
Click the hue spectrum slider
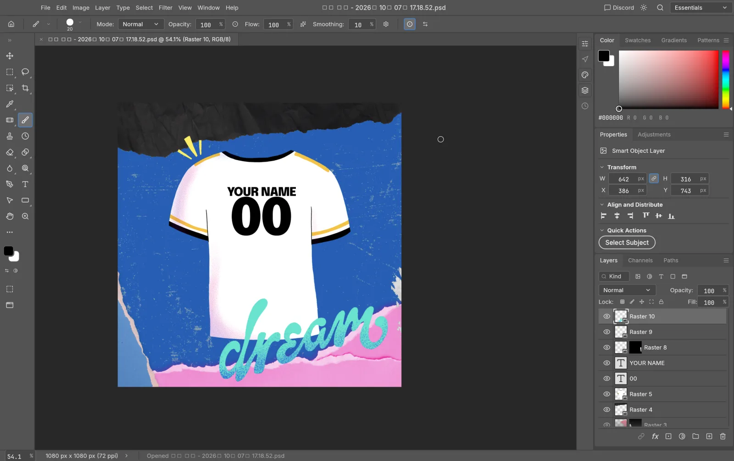pyautogui.click(x=726, y=80)
